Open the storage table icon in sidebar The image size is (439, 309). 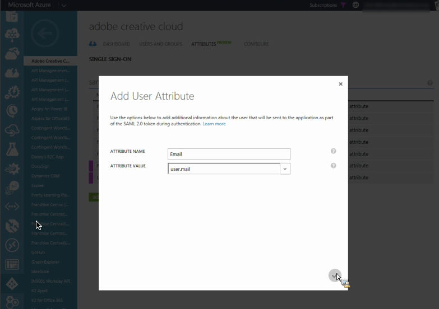[x=12, y=264]
